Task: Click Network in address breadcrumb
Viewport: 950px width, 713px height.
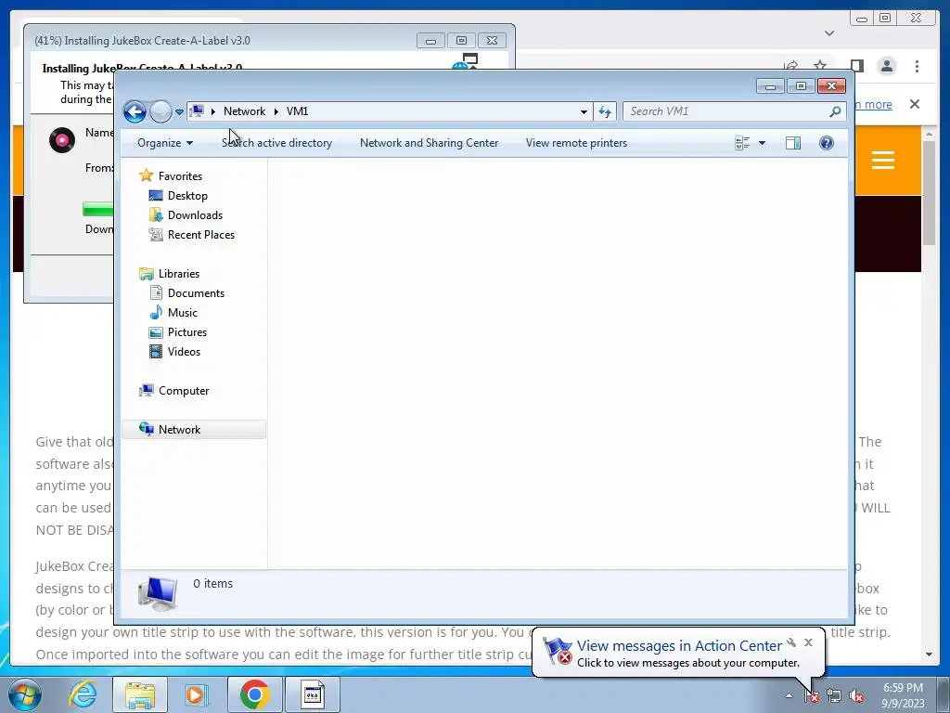Action: [x=244, y=111]
